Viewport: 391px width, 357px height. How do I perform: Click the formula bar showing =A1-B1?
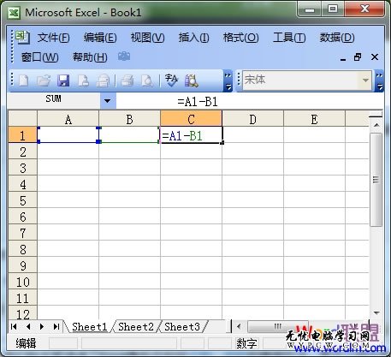click(250, 101)
